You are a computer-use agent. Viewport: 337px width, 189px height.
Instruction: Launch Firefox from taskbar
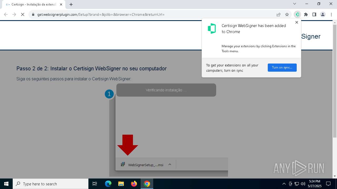134,184
